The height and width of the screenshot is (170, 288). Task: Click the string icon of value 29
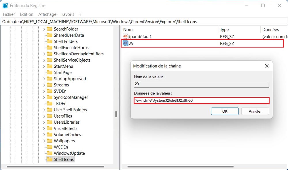coord(126,44)
